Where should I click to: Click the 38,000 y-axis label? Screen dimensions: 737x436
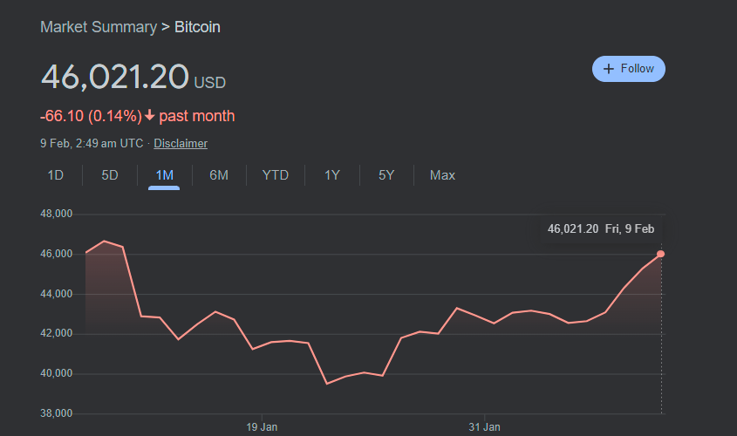(x=57, y=413)
